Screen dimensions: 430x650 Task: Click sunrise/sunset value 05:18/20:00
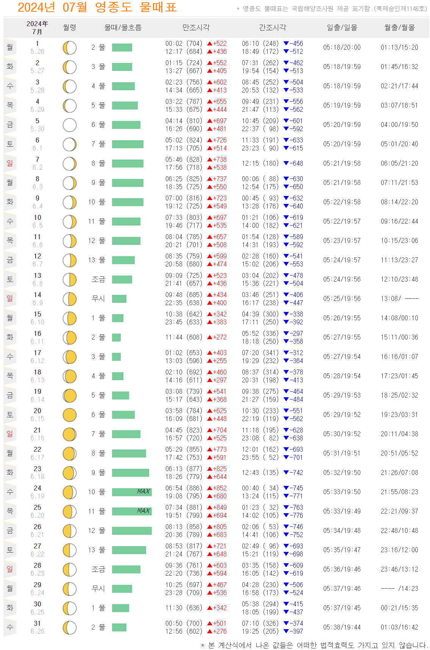pos(342,47)
